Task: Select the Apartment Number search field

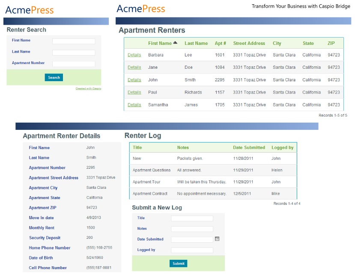Action: click(x=74, y=64)
